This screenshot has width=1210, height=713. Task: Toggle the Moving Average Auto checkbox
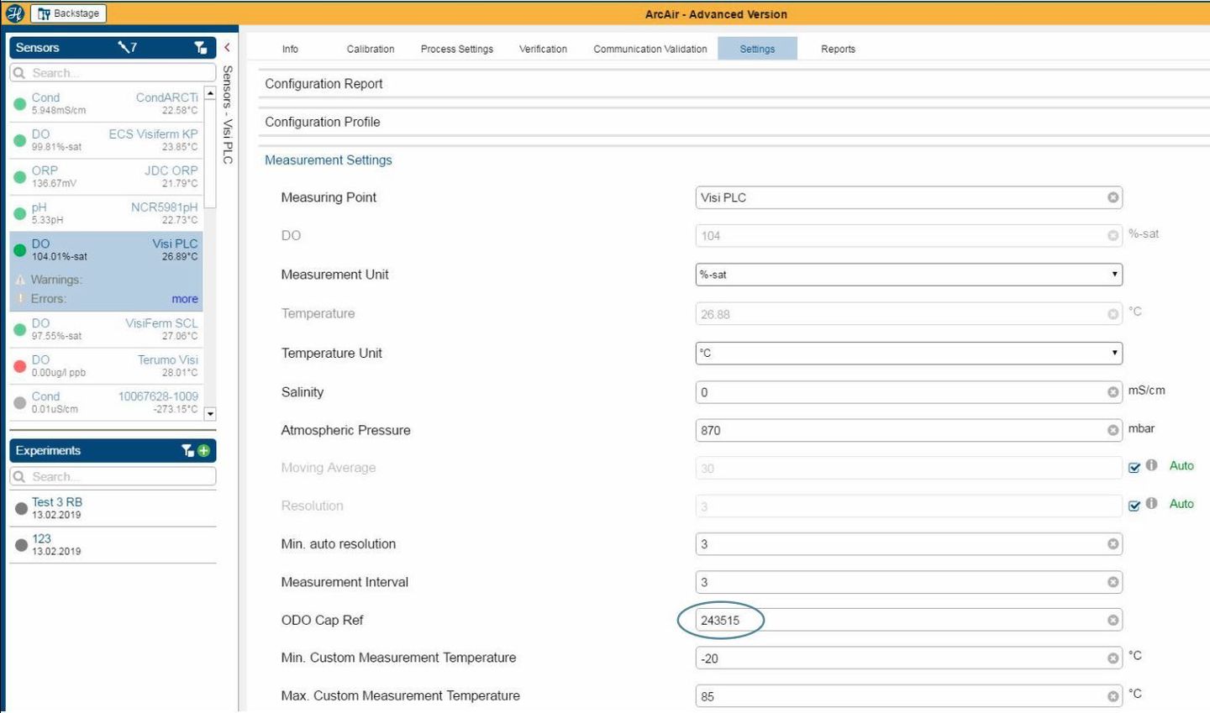click(x=1134, y=467)
